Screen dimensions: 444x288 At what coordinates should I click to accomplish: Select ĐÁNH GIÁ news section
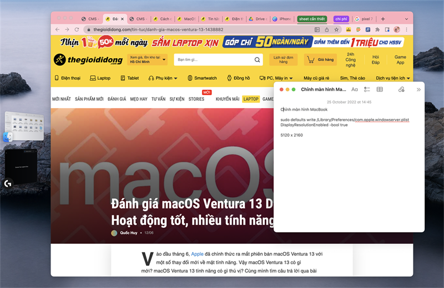coord(117,99)
